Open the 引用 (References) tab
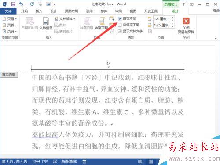Viewport: 220px width, 165px height. coord(89,11)
